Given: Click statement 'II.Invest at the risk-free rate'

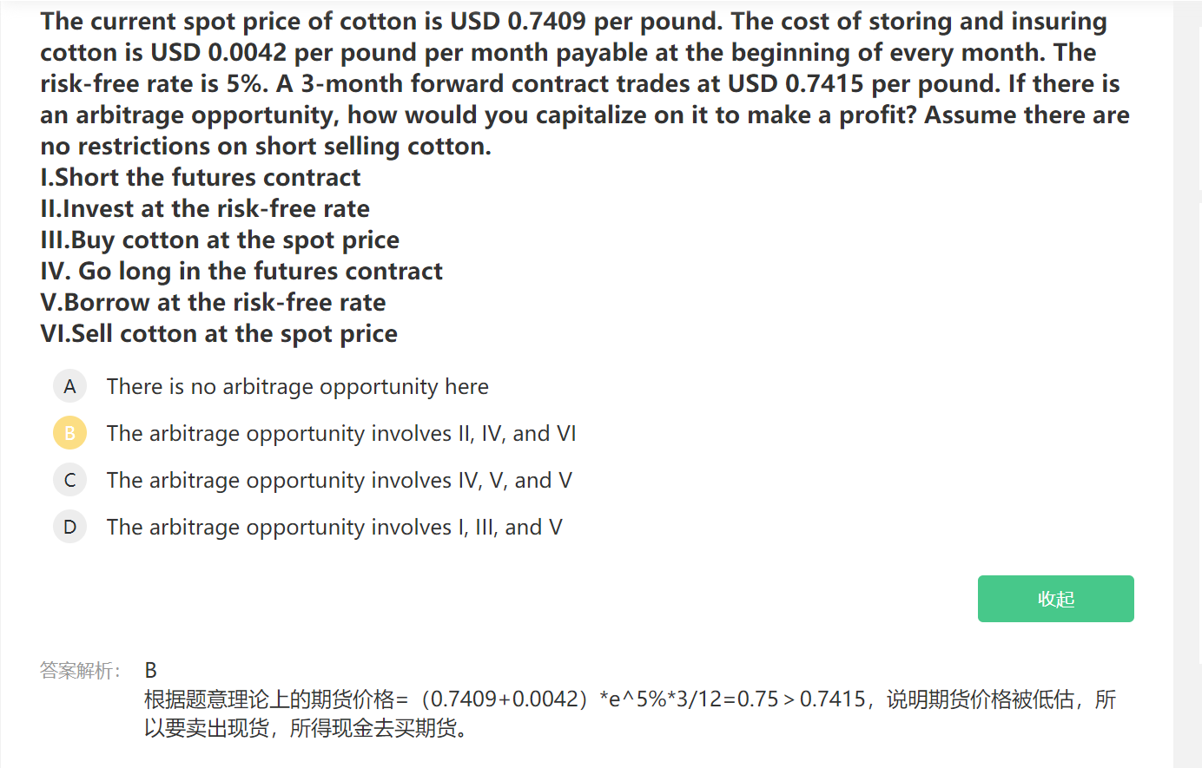Looking at the screenshot, I should tap(205, 208).
